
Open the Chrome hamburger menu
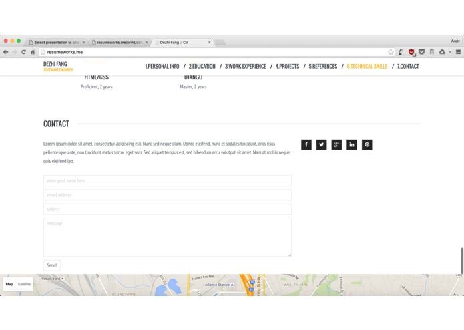(458, 52)
